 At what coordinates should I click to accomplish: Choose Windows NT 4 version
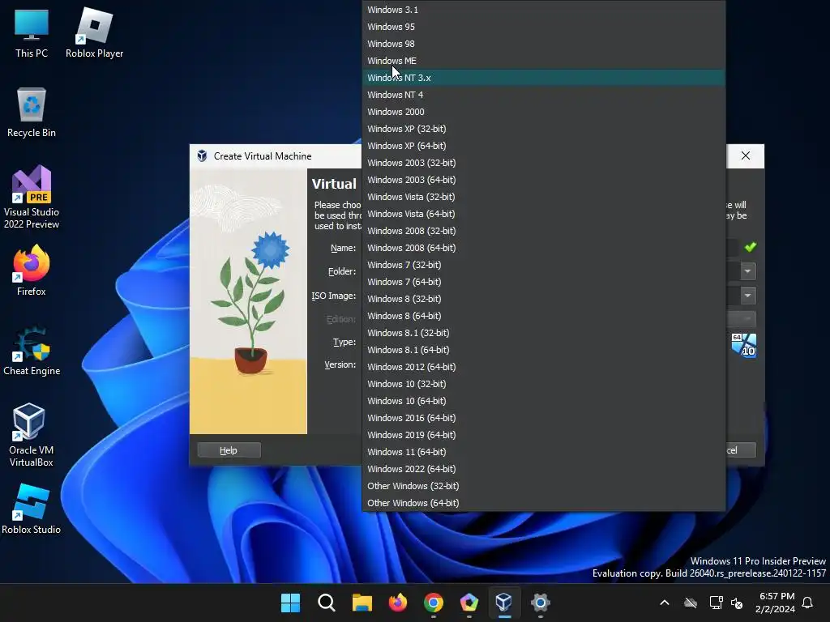(544, 95)
